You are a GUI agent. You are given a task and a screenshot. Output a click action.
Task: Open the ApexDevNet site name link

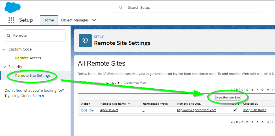point(109,110)
